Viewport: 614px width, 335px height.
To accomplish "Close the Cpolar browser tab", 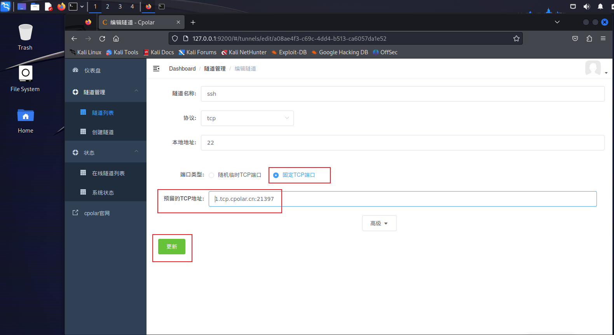I will [x=178, y=22].
